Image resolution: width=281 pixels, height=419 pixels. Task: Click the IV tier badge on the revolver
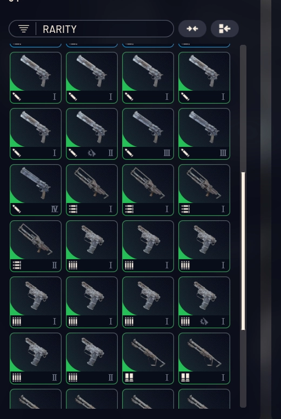(x=55, y=209)
